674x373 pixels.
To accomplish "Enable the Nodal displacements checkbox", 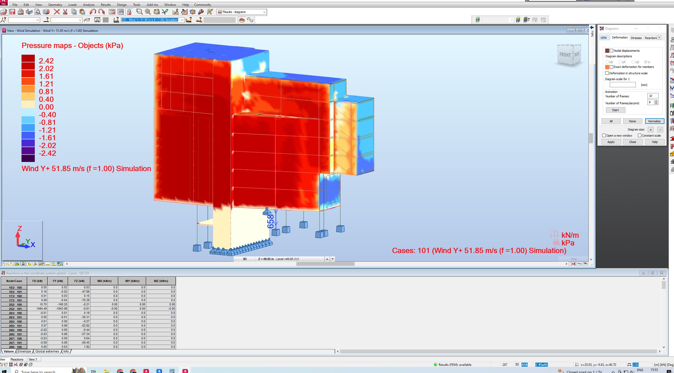I will tap(612, 50).
